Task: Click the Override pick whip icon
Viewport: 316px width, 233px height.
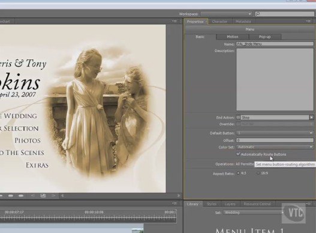Action: coord(238,124)
